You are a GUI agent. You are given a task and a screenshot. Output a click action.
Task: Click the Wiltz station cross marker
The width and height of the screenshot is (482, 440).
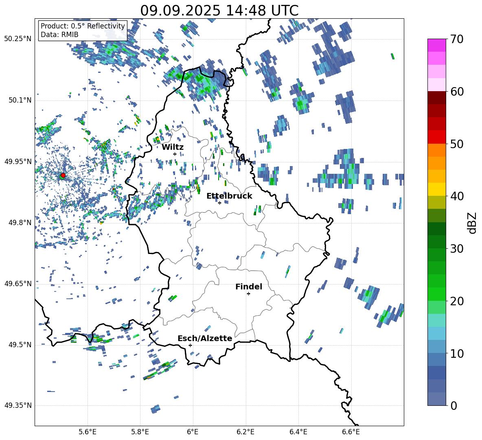tap(175, 154)
